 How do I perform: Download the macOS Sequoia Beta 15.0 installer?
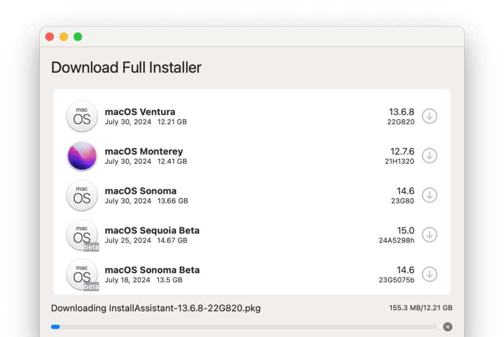(429, 235)
